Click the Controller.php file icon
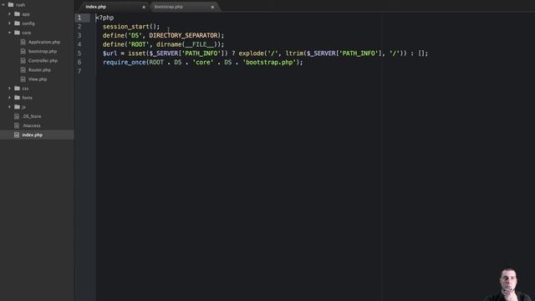The height and width of the screenshot is (301, 535). [x=23, y=60]
